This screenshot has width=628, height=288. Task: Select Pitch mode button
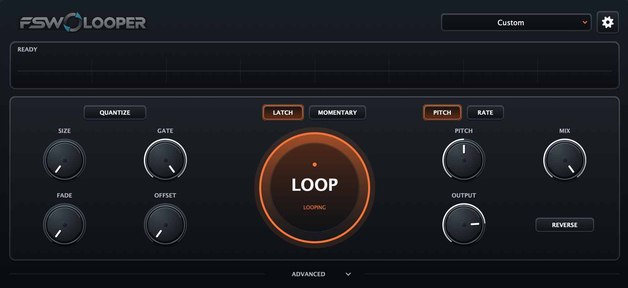(442, 112)
